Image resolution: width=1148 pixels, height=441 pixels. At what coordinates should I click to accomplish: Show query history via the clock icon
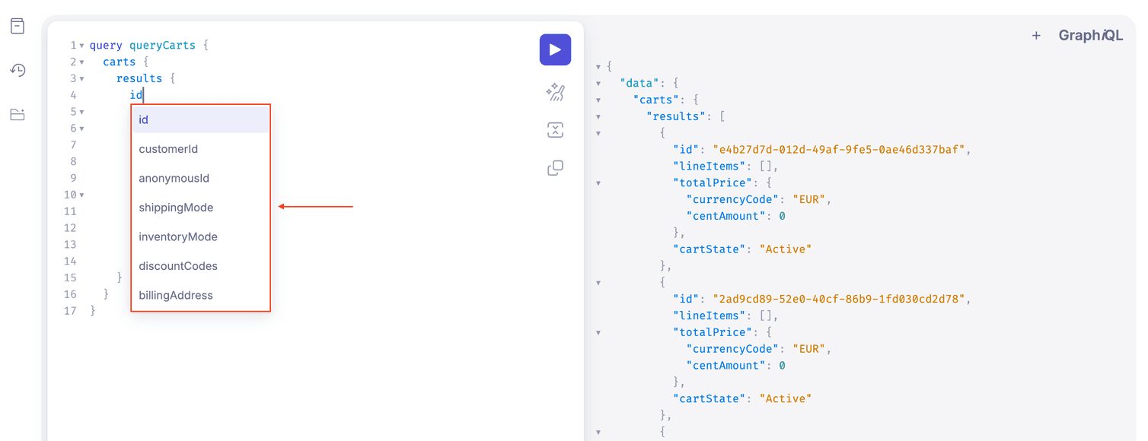click(18, 69)
